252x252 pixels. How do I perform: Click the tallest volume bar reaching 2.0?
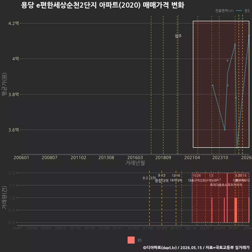click(227, 198)
